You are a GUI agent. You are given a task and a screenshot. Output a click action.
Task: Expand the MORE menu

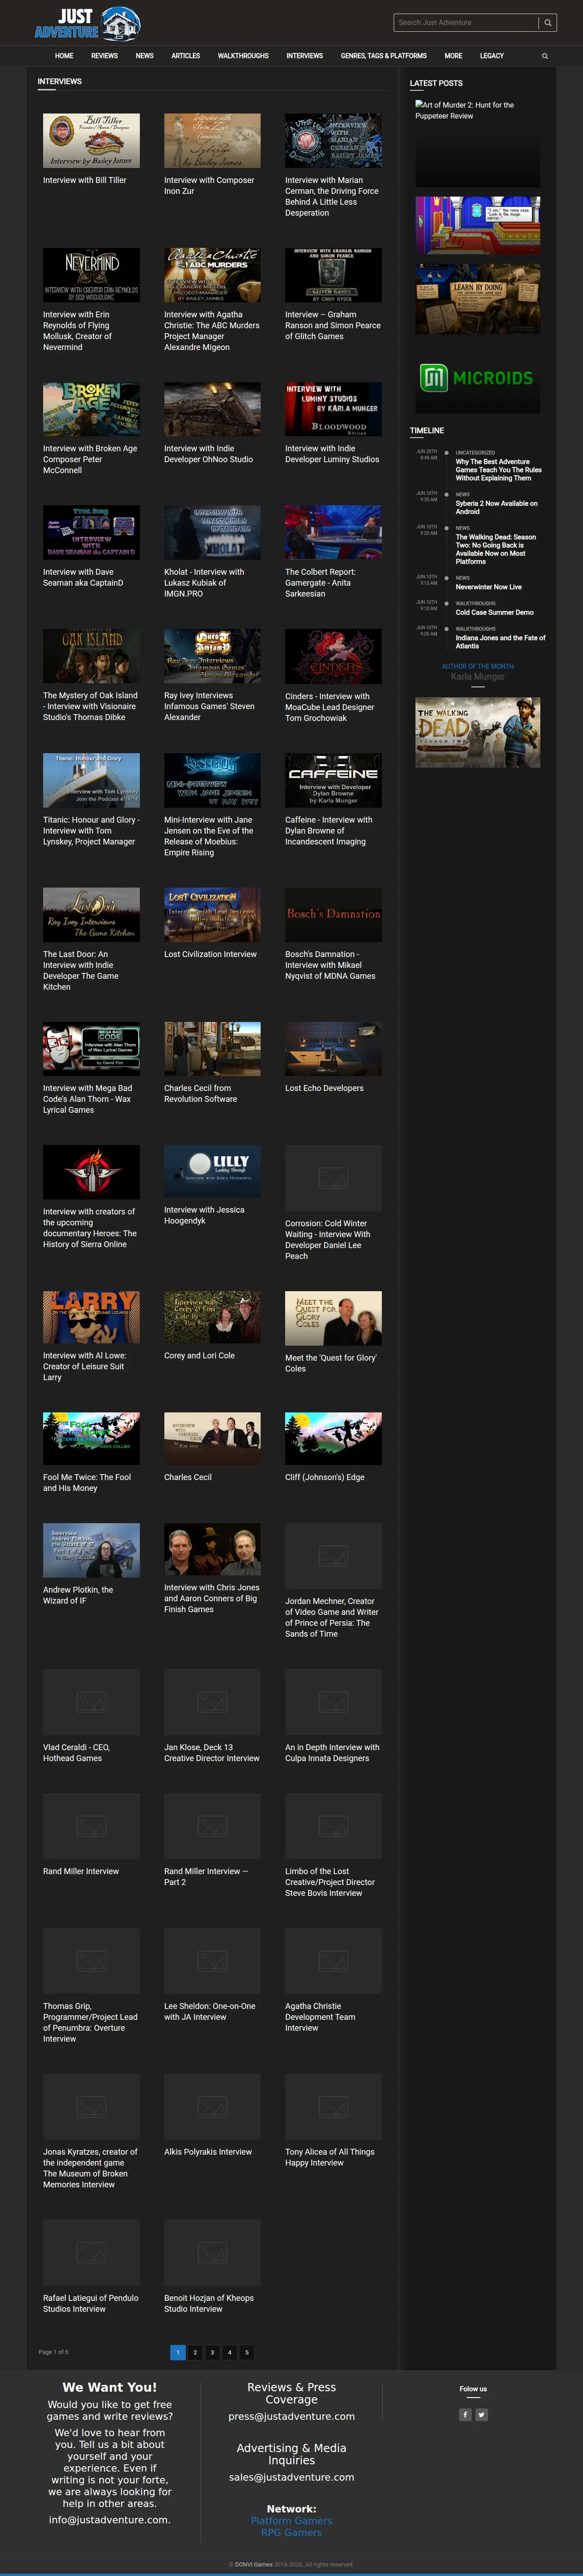453,56
